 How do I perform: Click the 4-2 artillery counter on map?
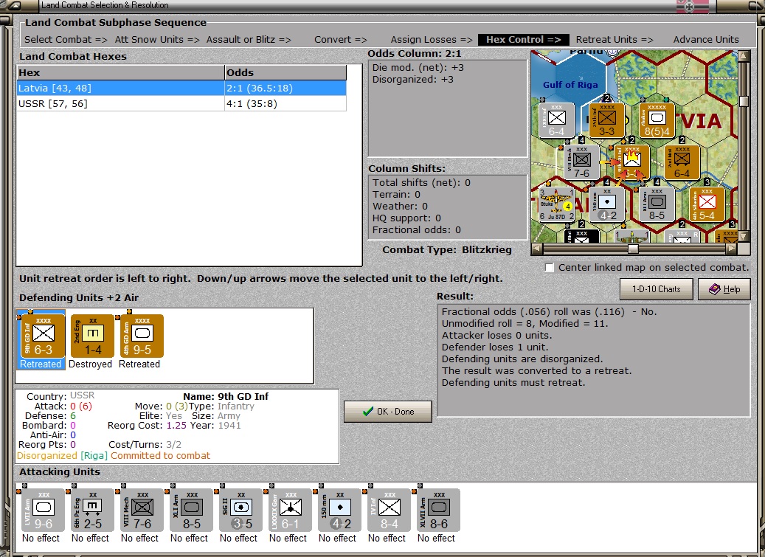point(606,205)
